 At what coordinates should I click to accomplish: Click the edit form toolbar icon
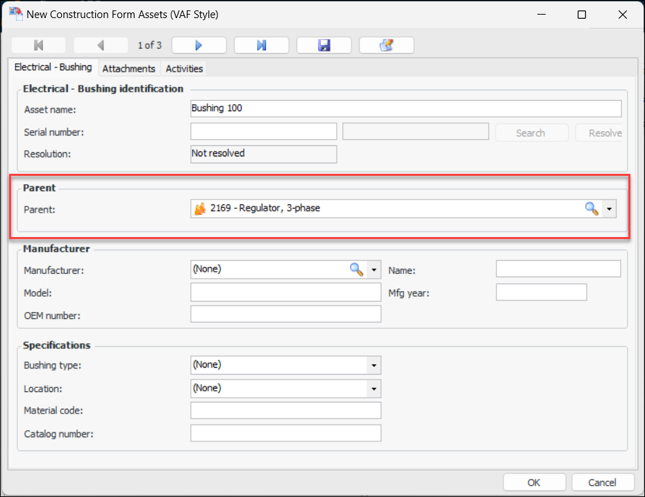[386, 45]
